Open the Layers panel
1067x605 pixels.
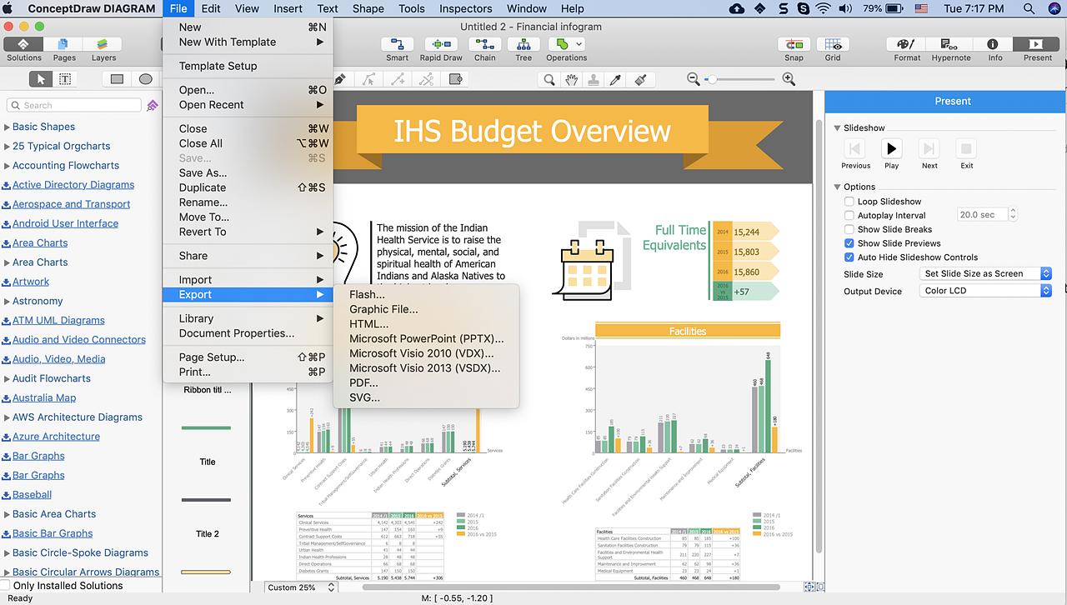tap(103, 44)
